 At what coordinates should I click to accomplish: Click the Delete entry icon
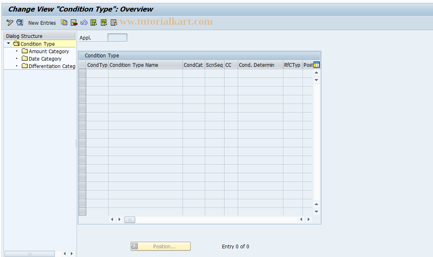click(74, 23)
